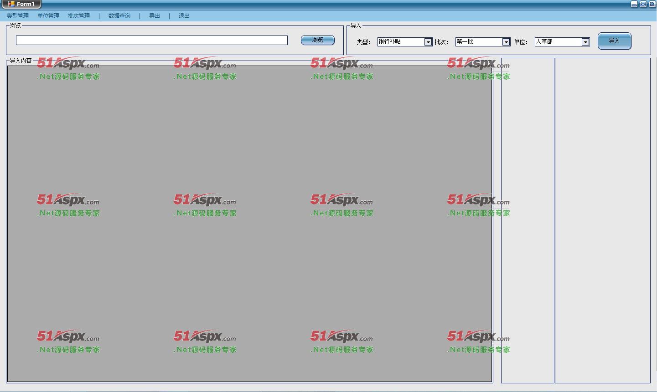Close the Form1 window

click(652, 4)
